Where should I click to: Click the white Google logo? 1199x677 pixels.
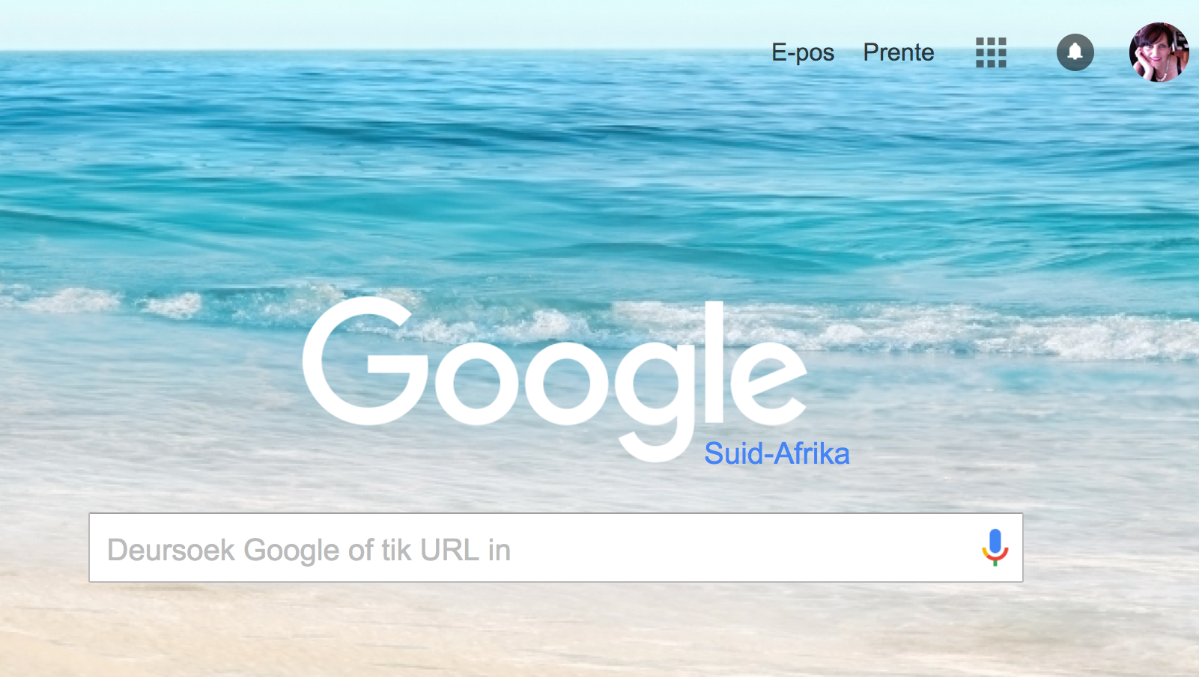554,379
